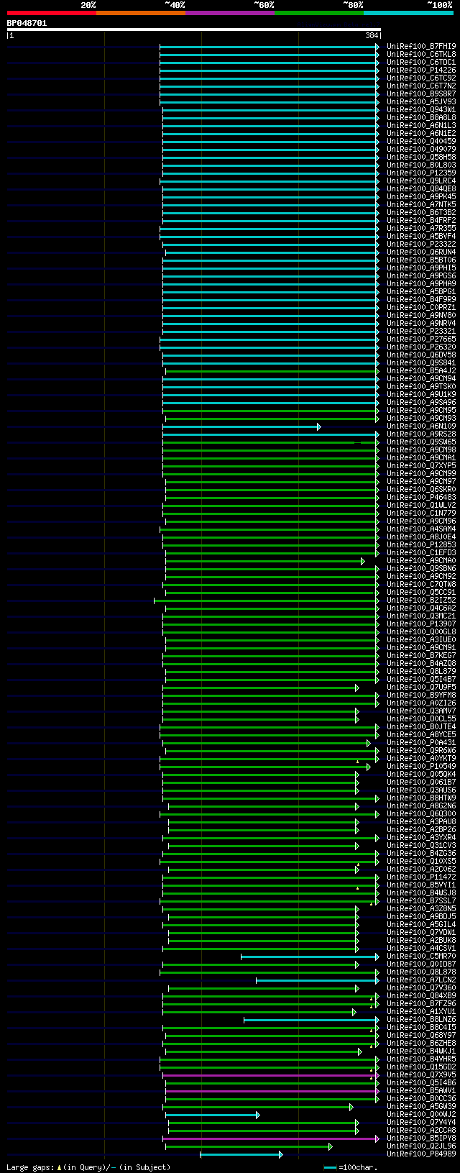Click the Large gaps legend text
Screen dimensions: 460x1173
88,1167
